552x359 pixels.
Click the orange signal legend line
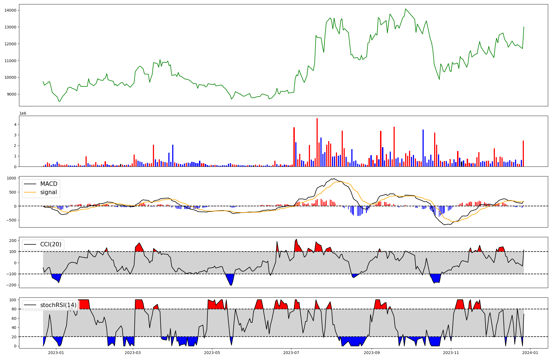click(x=30, y=192)
